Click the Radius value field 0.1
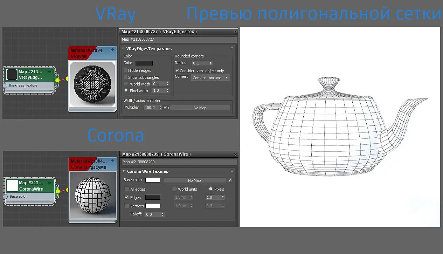 tap(200, 63)
